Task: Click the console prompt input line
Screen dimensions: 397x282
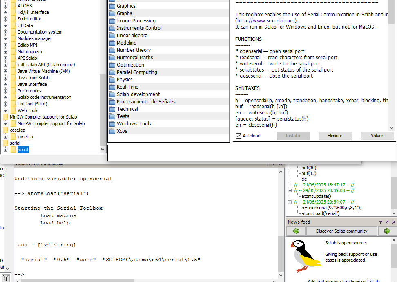Action: pos(145,274)
